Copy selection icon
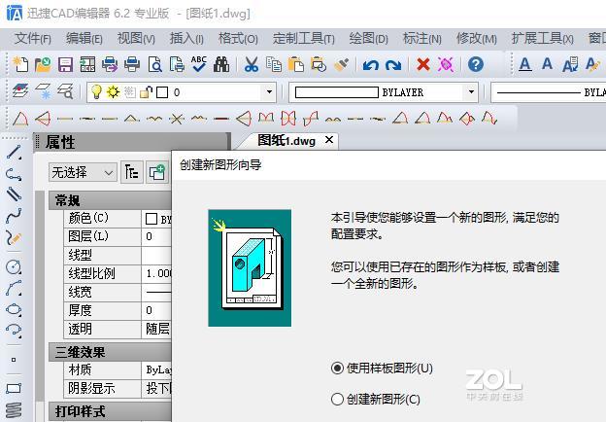This screenshot has height=422, width=606. pos(274,64)
